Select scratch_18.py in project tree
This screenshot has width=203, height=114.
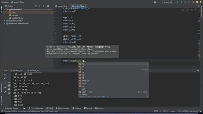click(16, 18)
